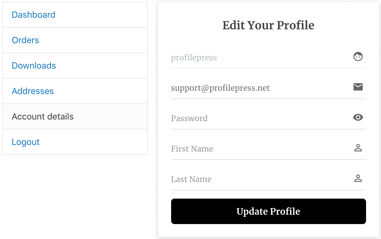Click the Update Profile button
Viewport: 381px width, 239px height.
(x=269, y=211)
